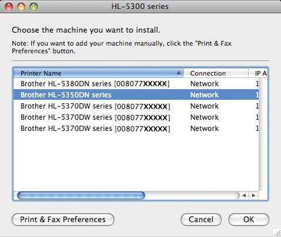Select Brother HL-5350DN series row
Viewport: 281px width, 237px height.
point(136,95)
